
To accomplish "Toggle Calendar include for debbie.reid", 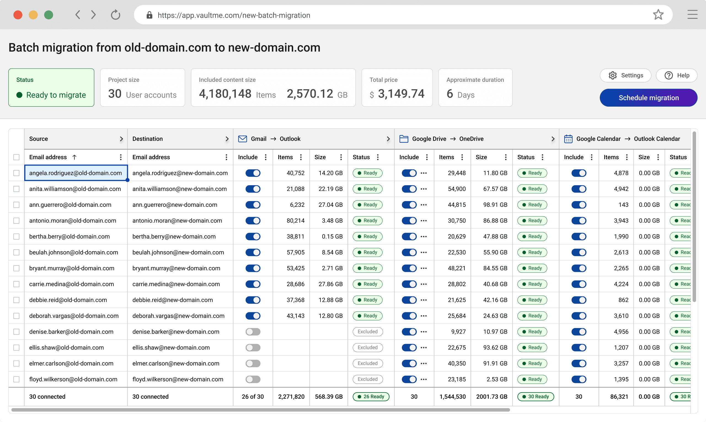I will [579, 300].
